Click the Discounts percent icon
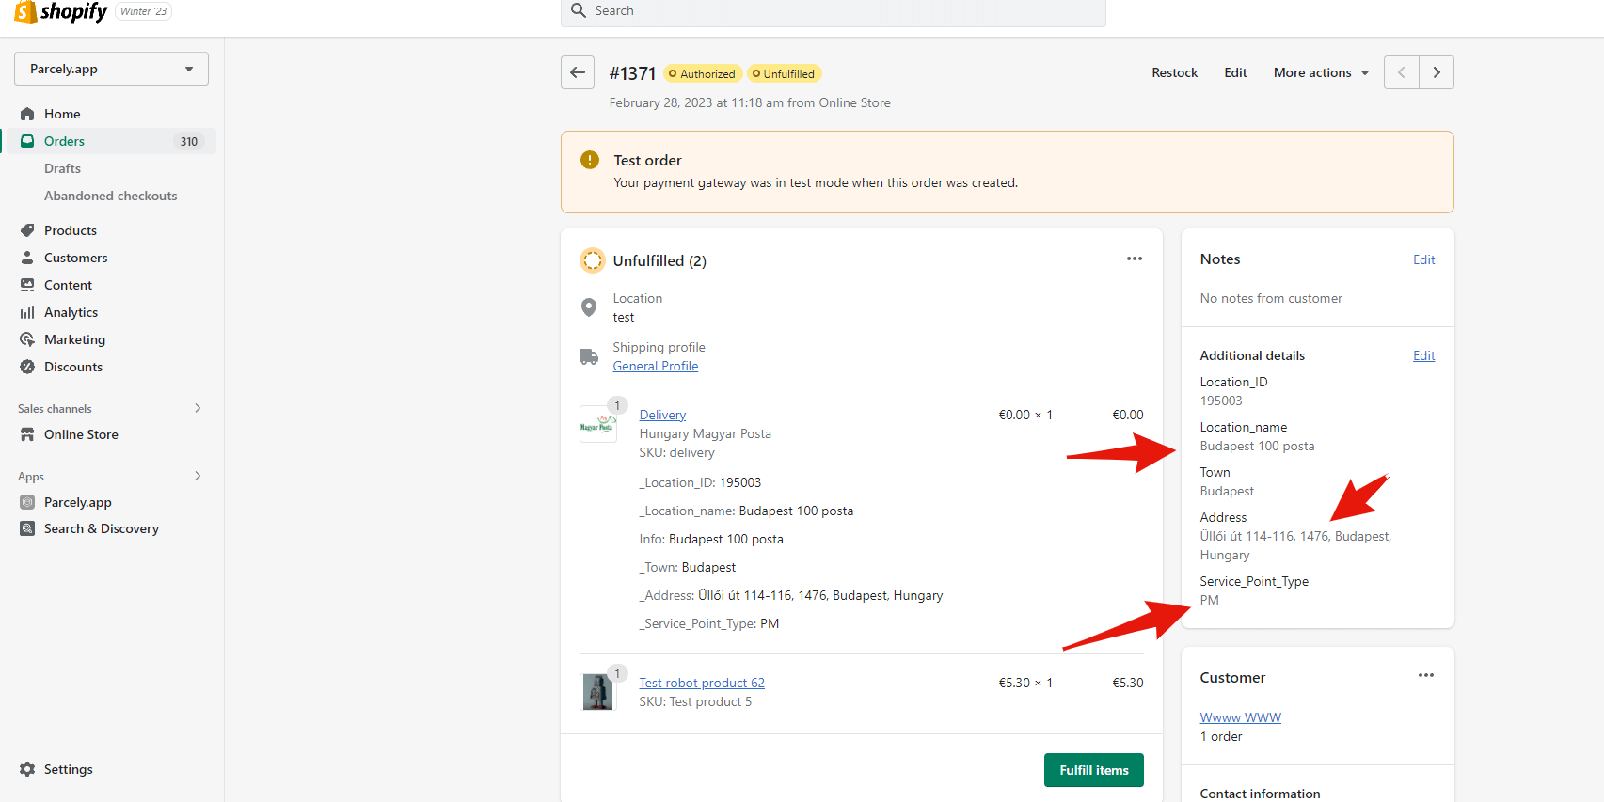 [x=27, y=367]
